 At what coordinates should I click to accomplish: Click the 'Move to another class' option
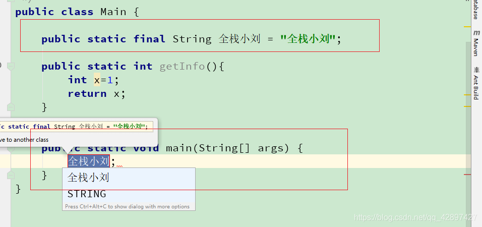tap(24, 140)
